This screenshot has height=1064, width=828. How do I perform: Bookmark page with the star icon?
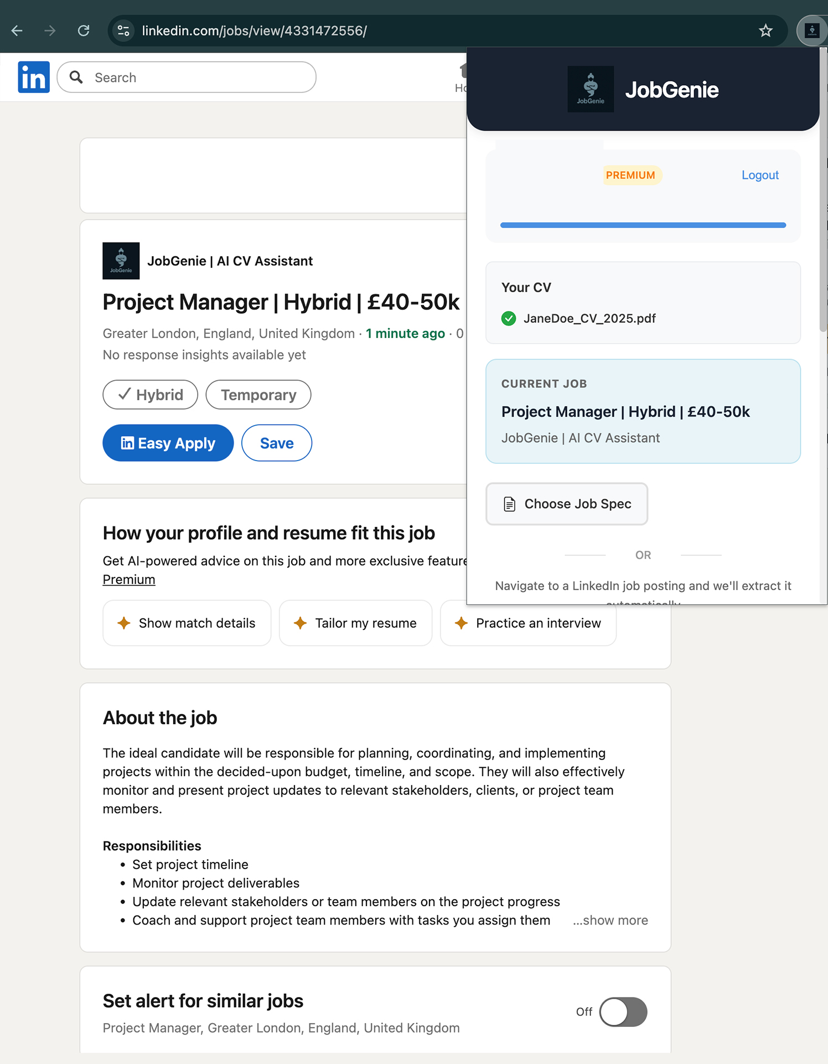click(x=765, y=31)
